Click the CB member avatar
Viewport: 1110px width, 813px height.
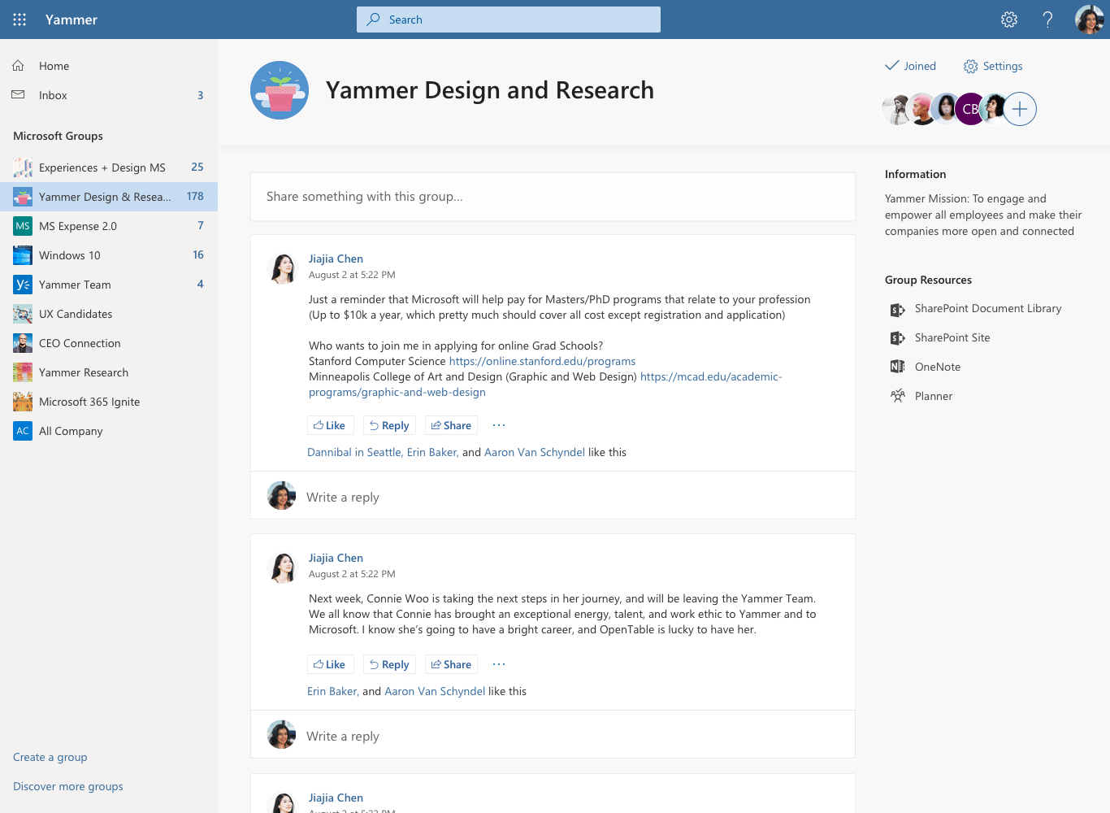click(969, 109)
